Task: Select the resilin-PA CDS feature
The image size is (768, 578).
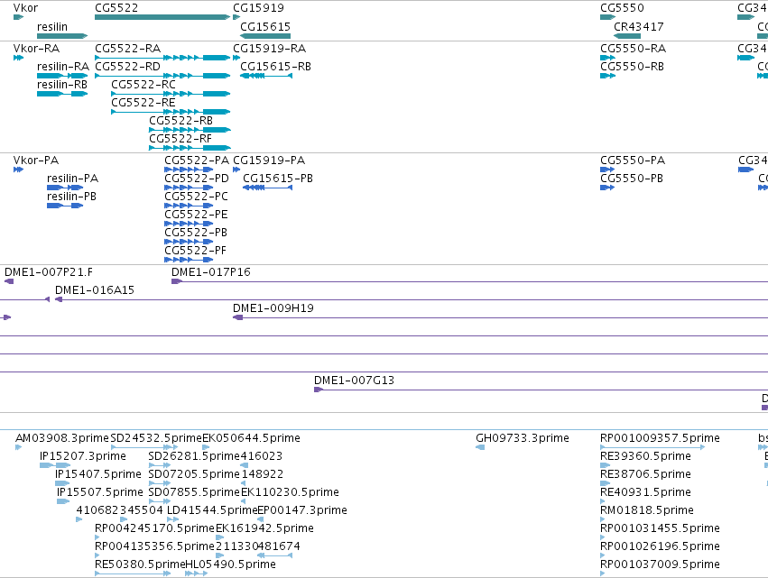Action: click(65, 188)
